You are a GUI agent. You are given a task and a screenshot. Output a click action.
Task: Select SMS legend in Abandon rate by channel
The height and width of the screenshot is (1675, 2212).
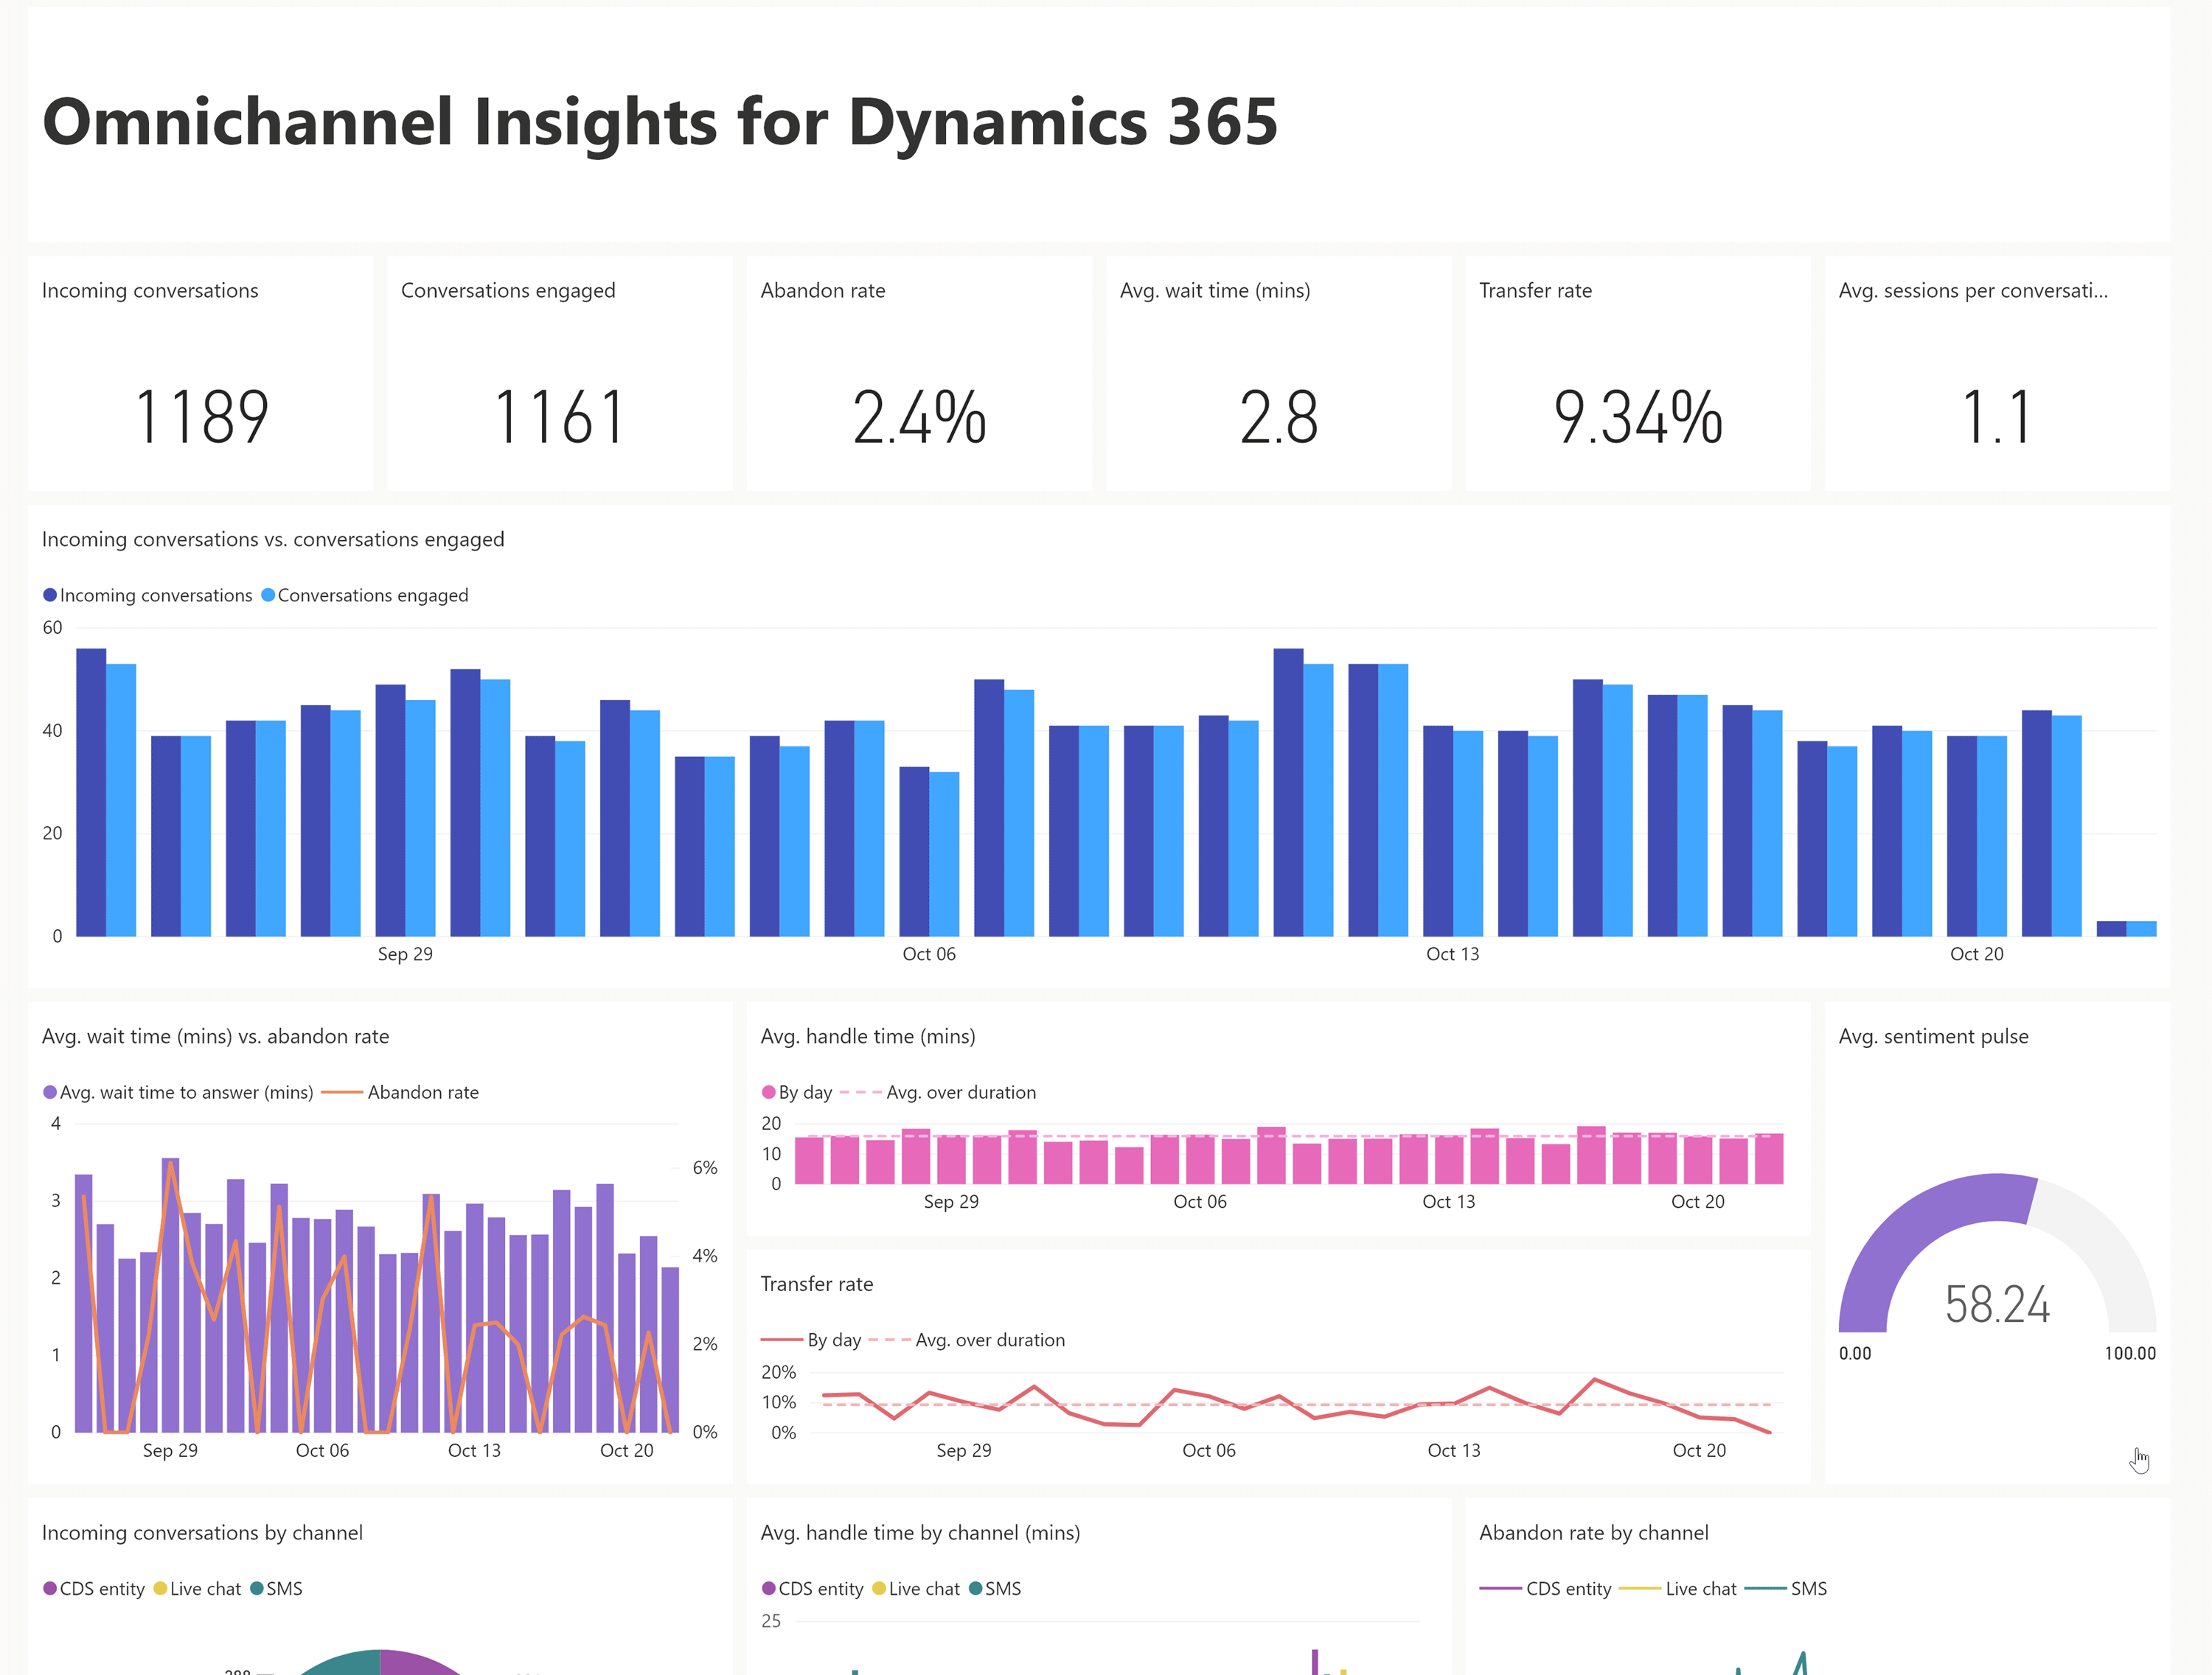point(1786,1589)
